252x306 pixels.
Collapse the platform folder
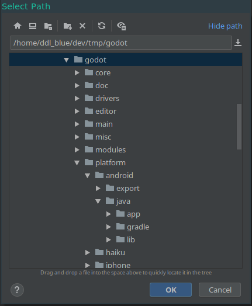[x=77, y=163]
